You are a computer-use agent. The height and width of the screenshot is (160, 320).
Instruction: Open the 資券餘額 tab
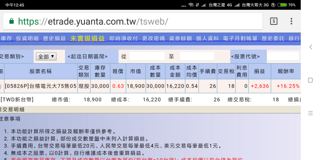(x=180, y=38)
